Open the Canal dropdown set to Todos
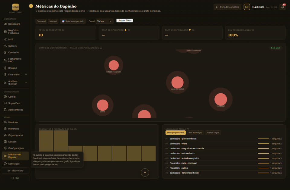This screenshot has height=190, width=290. [105, 21]
